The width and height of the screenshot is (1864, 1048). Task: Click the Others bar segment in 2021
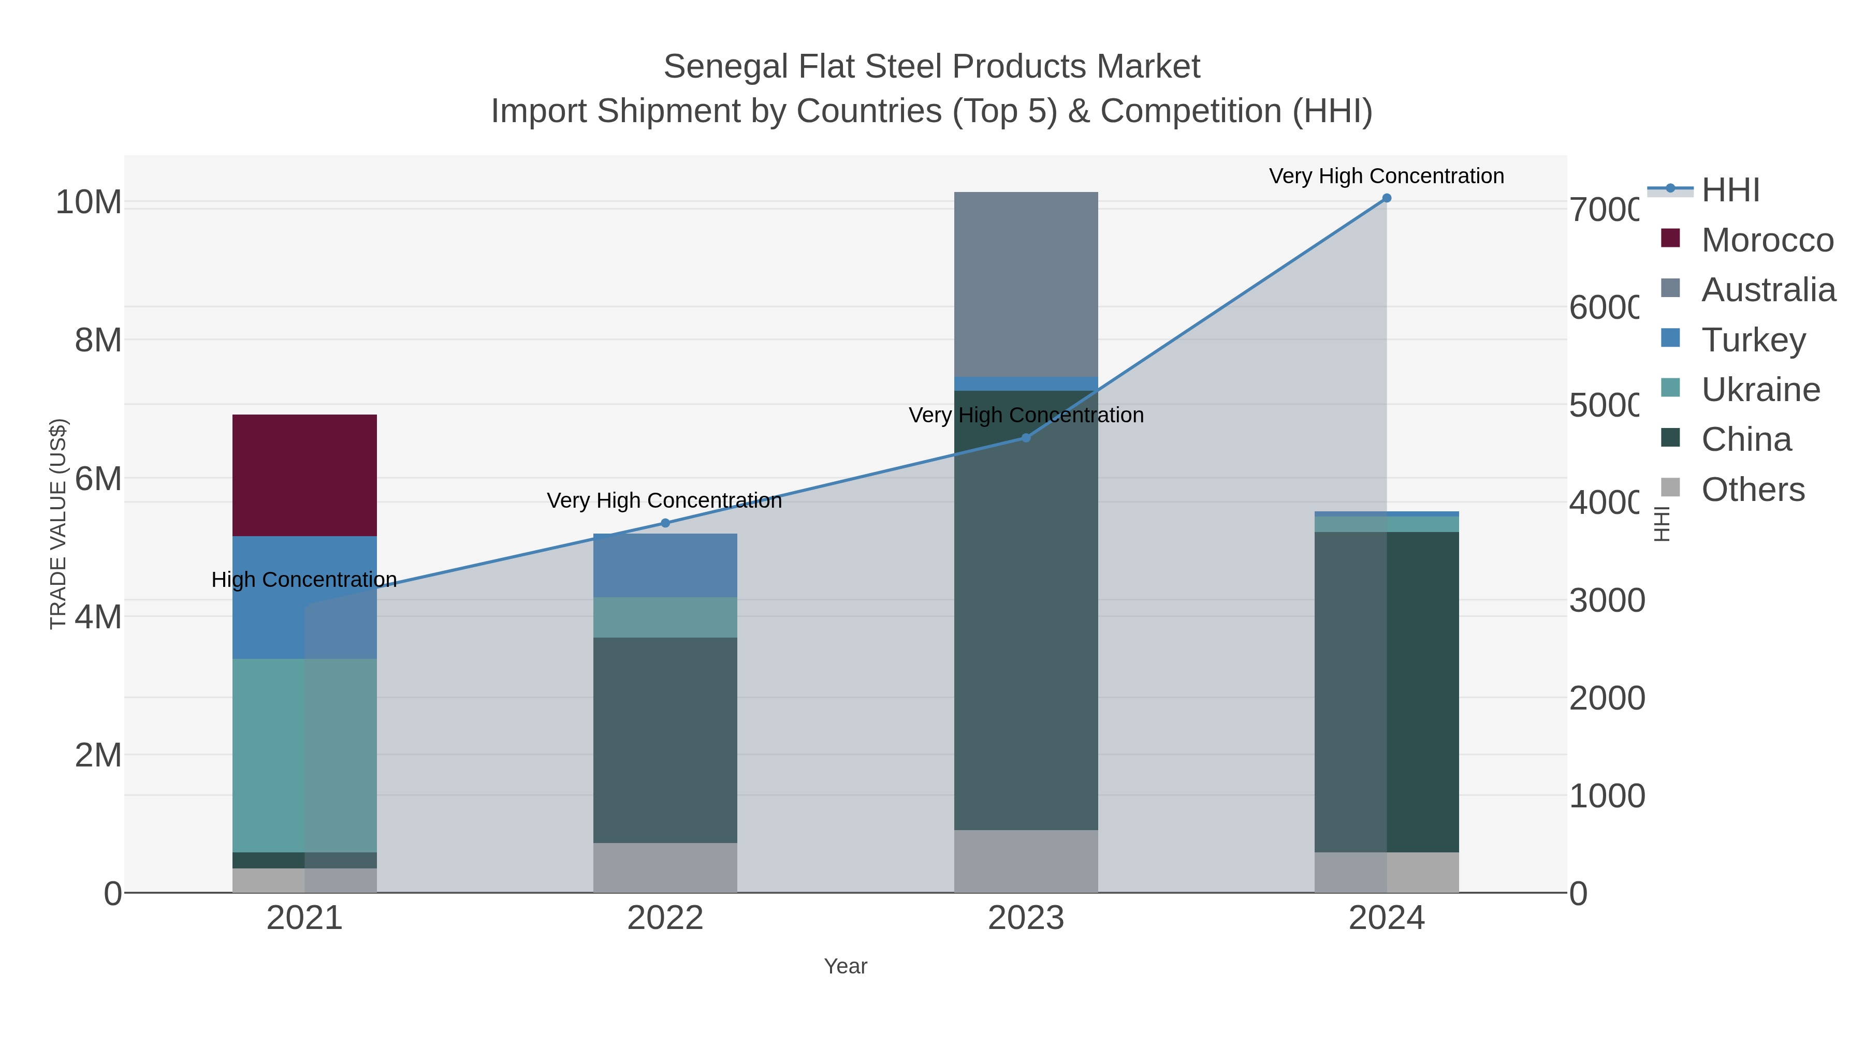point(304,880)
